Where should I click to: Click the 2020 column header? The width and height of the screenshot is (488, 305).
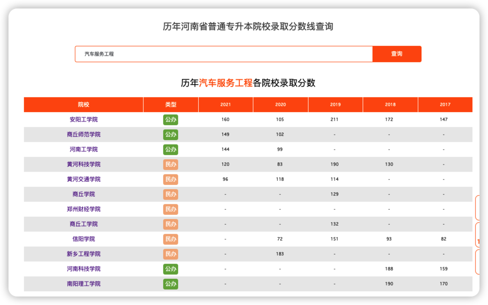click(x=280, y=105)
